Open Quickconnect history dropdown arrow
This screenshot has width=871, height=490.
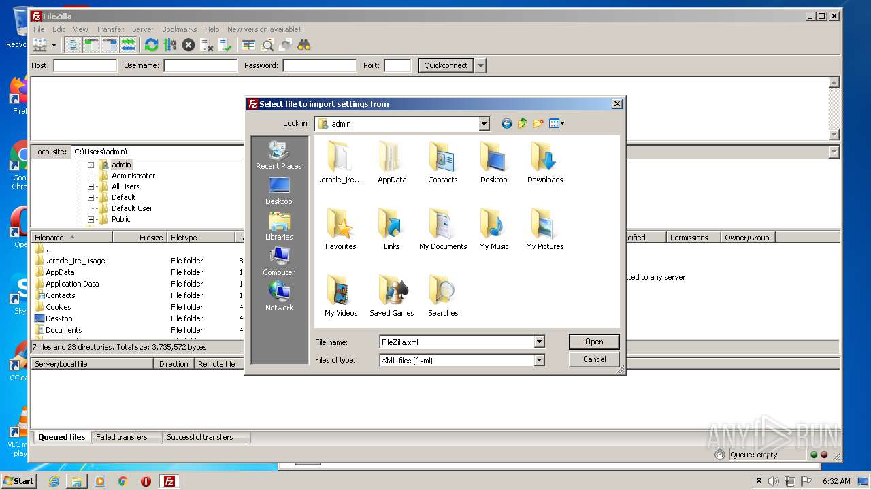coord(480,65)
